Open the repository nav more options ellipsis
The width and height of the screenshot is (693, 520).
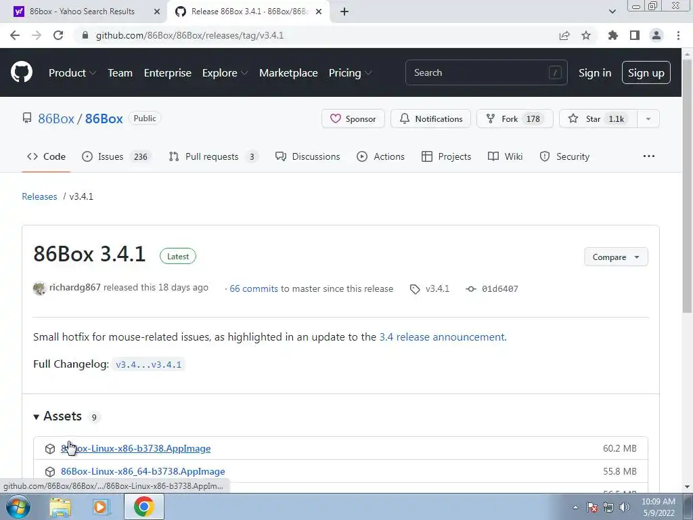click(x=649, y=156)
